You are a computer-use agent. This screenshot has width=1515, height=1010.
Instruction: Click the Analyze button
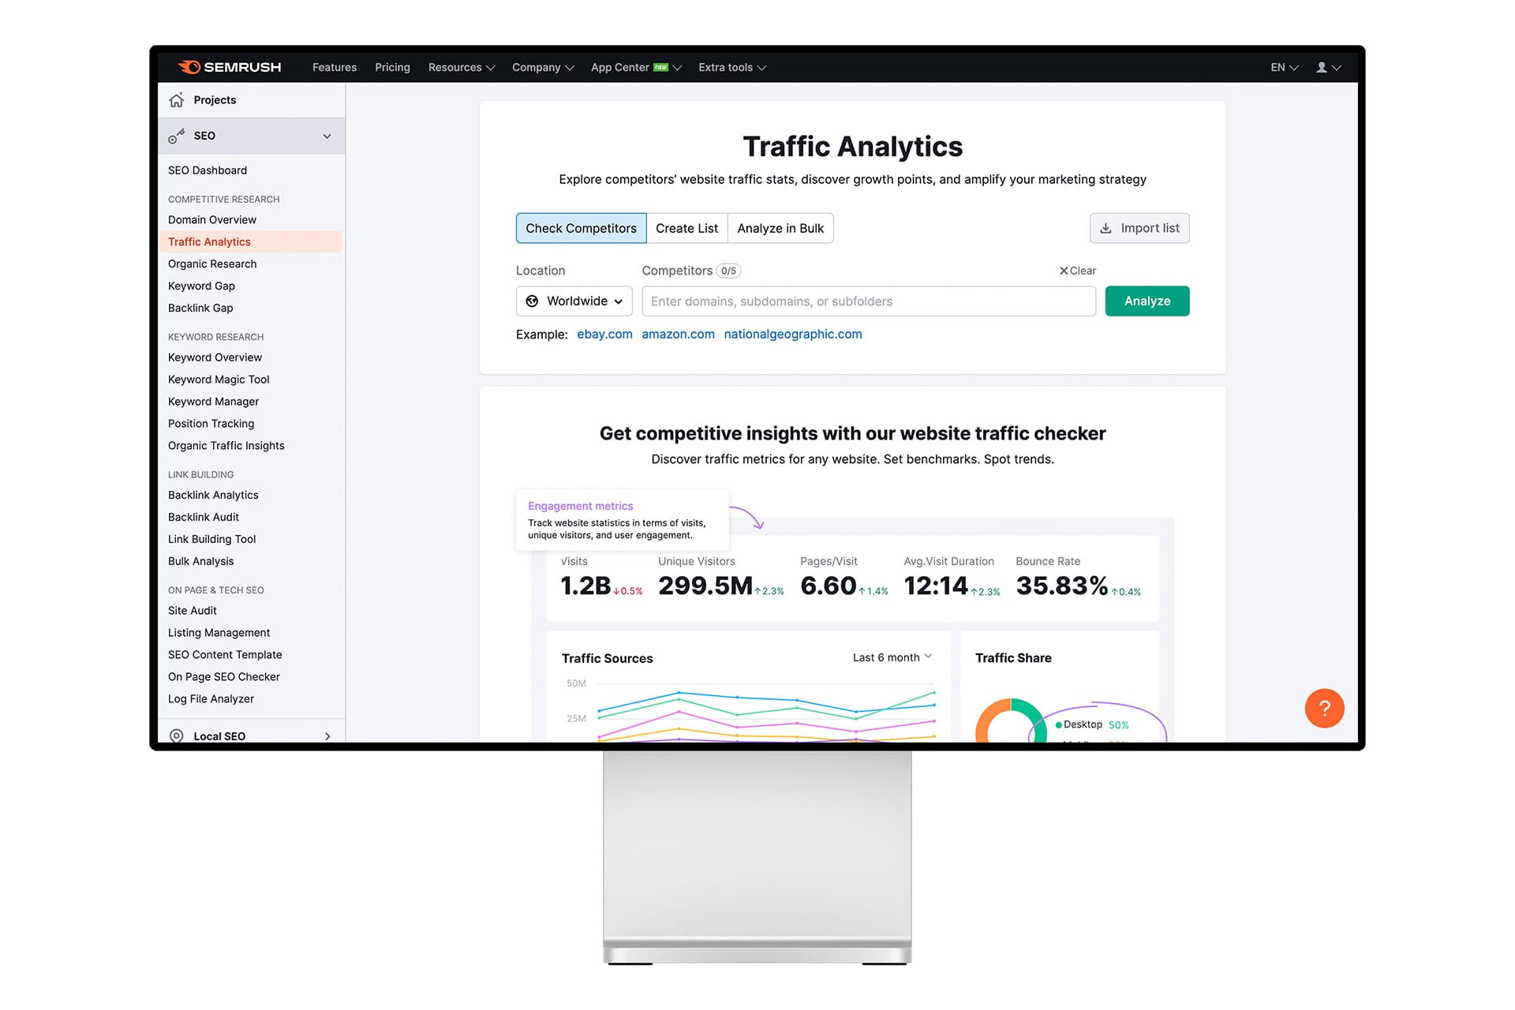[x=1147, y=301]
